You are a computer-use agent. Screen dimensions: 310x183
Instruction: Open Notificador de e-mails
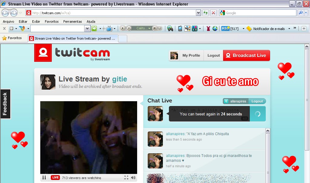click(x=265, y=29)
